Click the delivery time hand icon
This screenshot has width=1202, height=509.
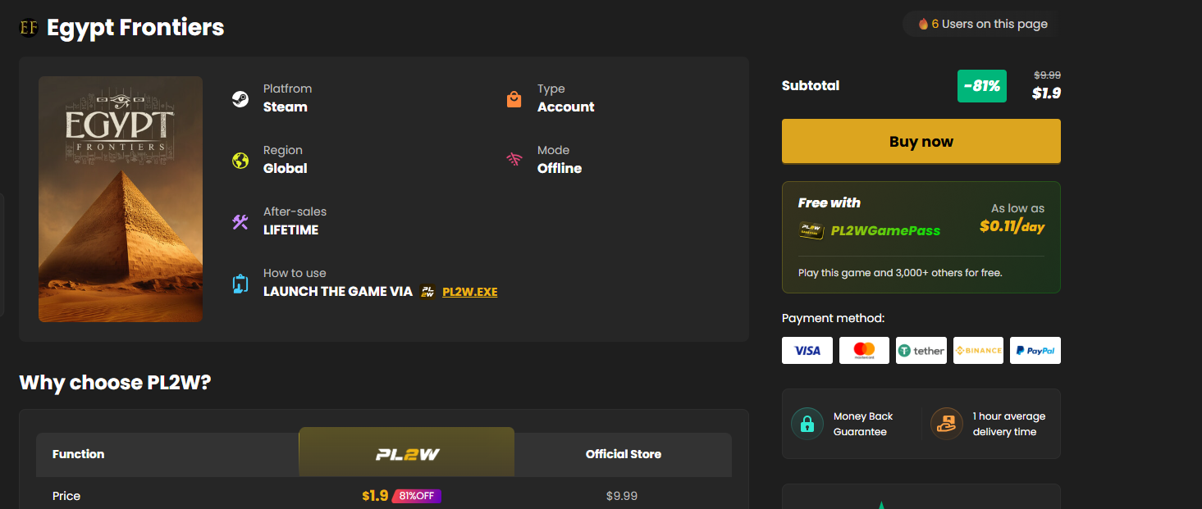click(947, 425)
